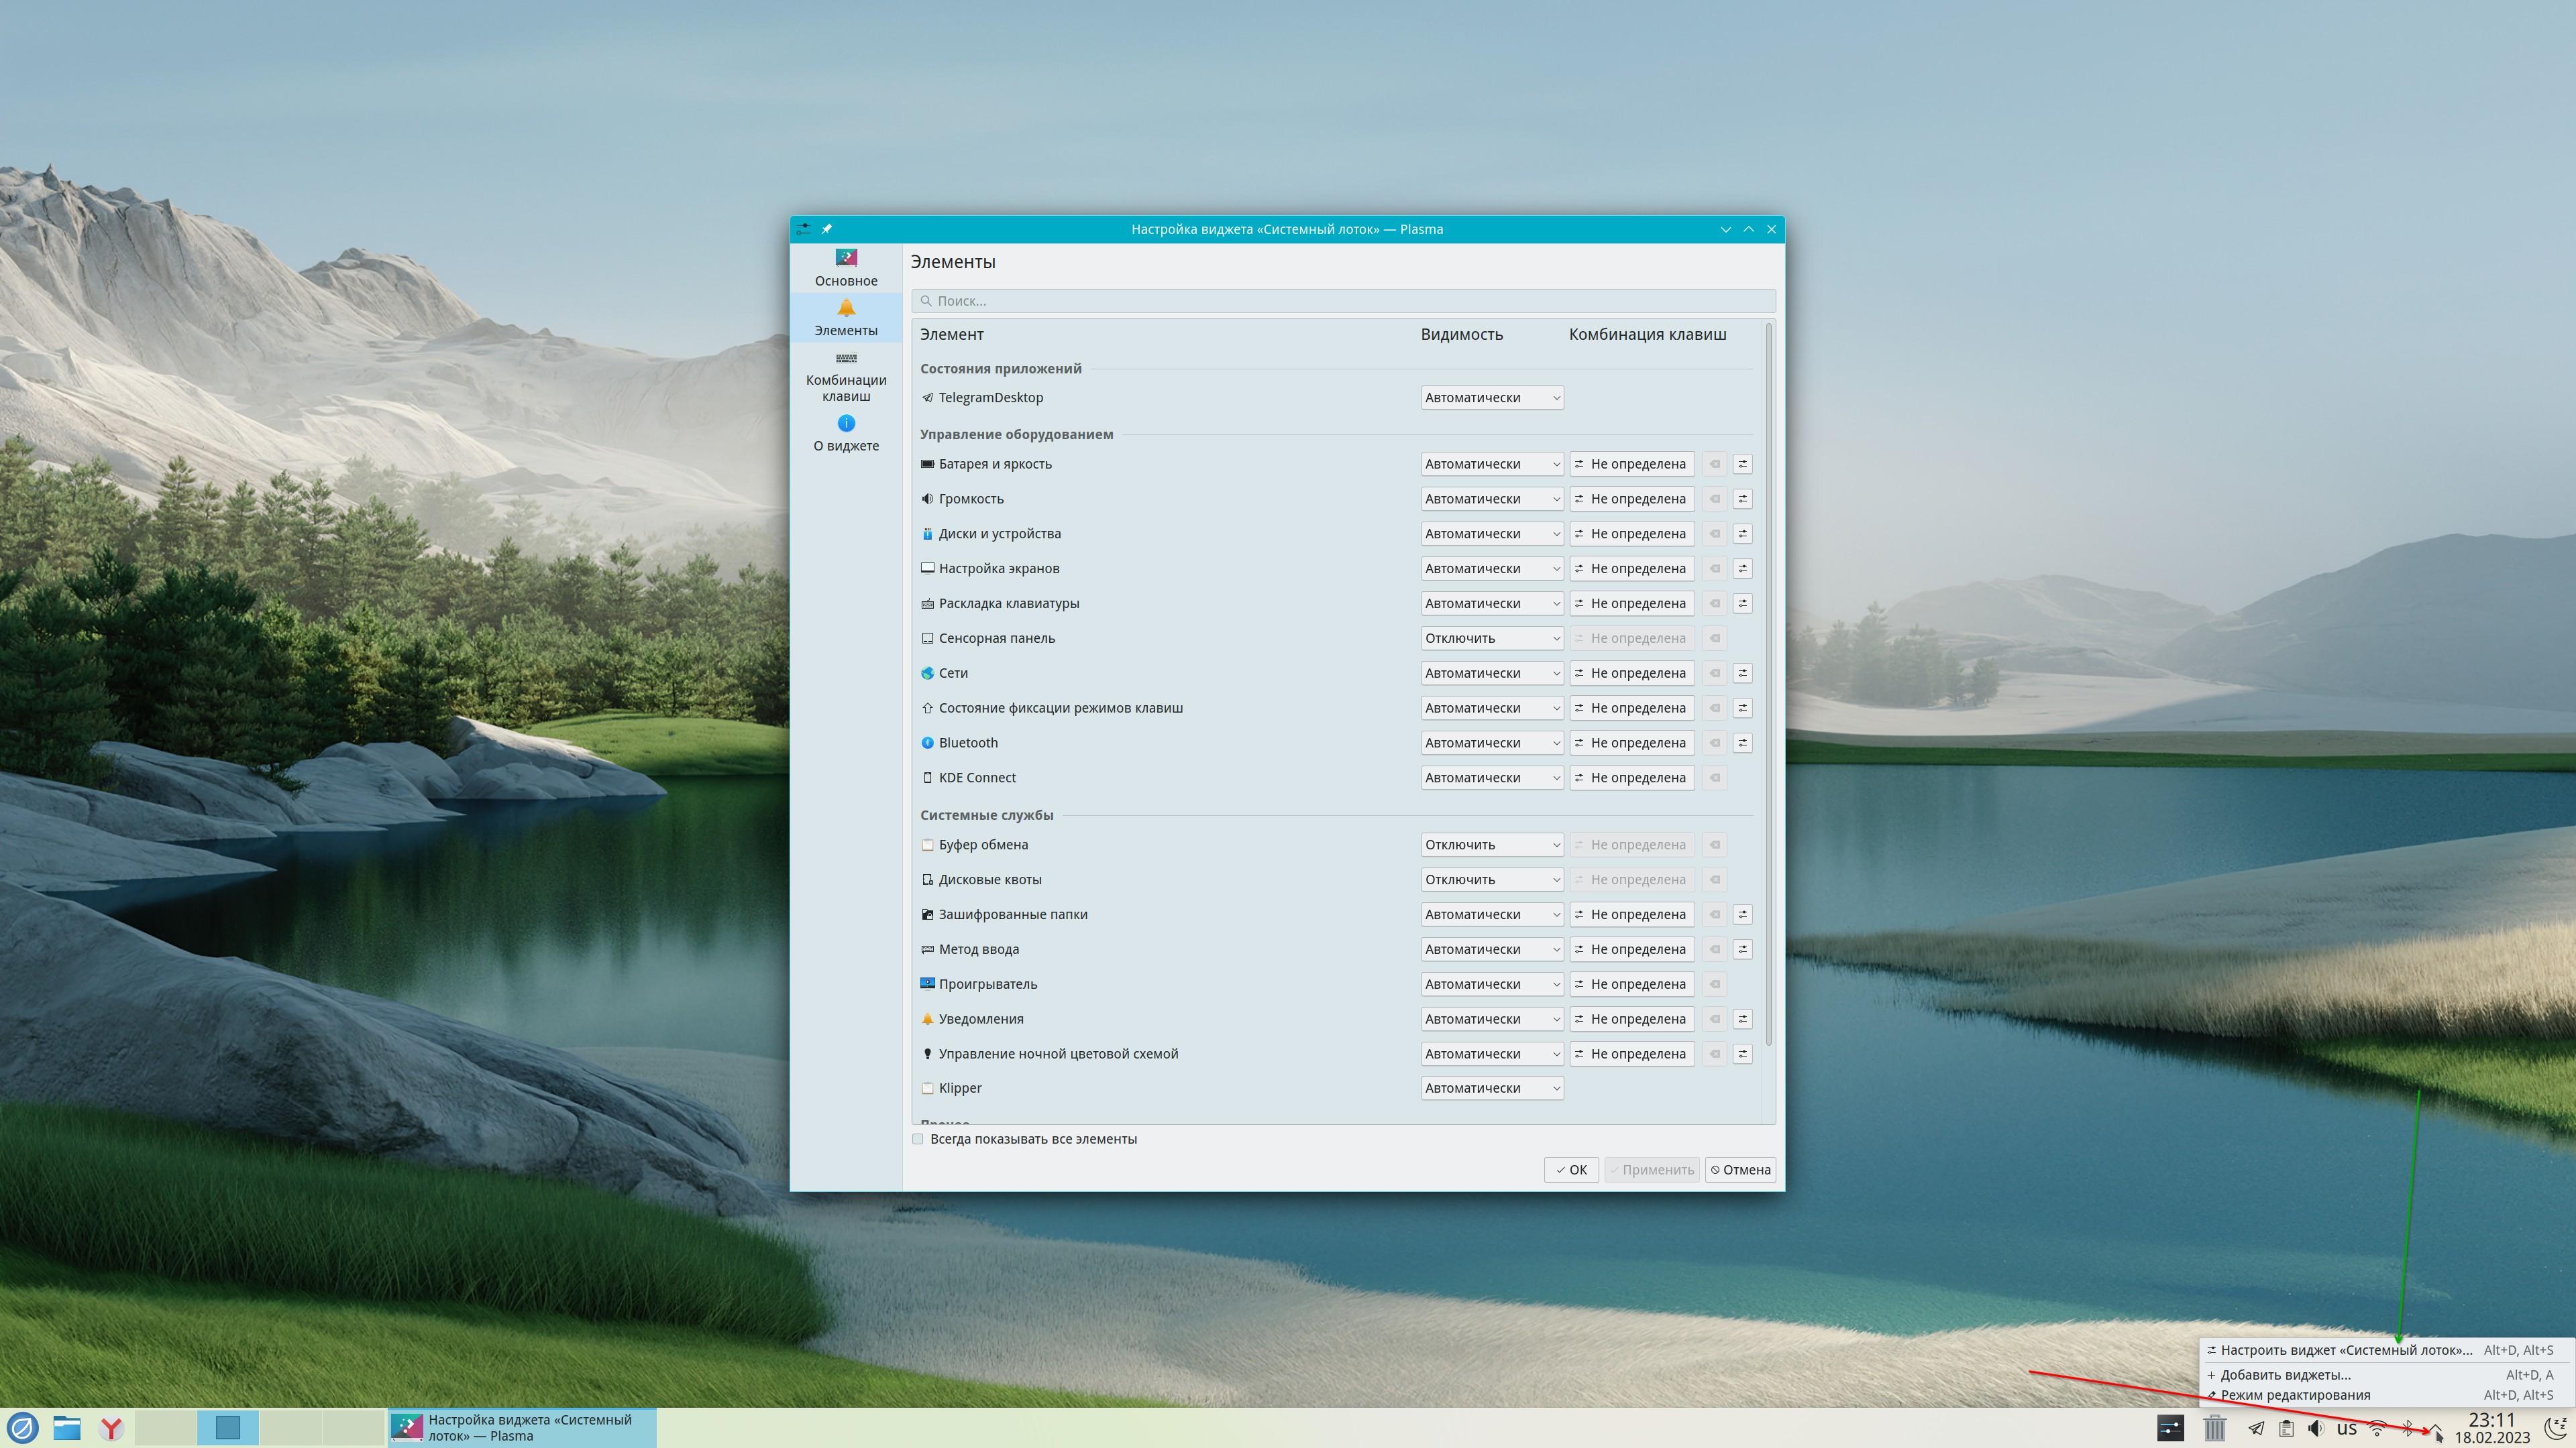Click the Telegram tray icon in panel
This screenshot has width=2576, height=1448.
click(x=2256, y=1428)
